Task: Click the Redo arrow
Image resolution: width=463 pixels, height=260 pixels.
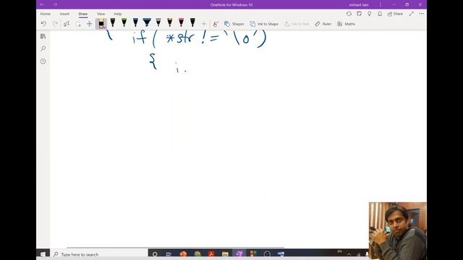Action: [x=55, y=24]
